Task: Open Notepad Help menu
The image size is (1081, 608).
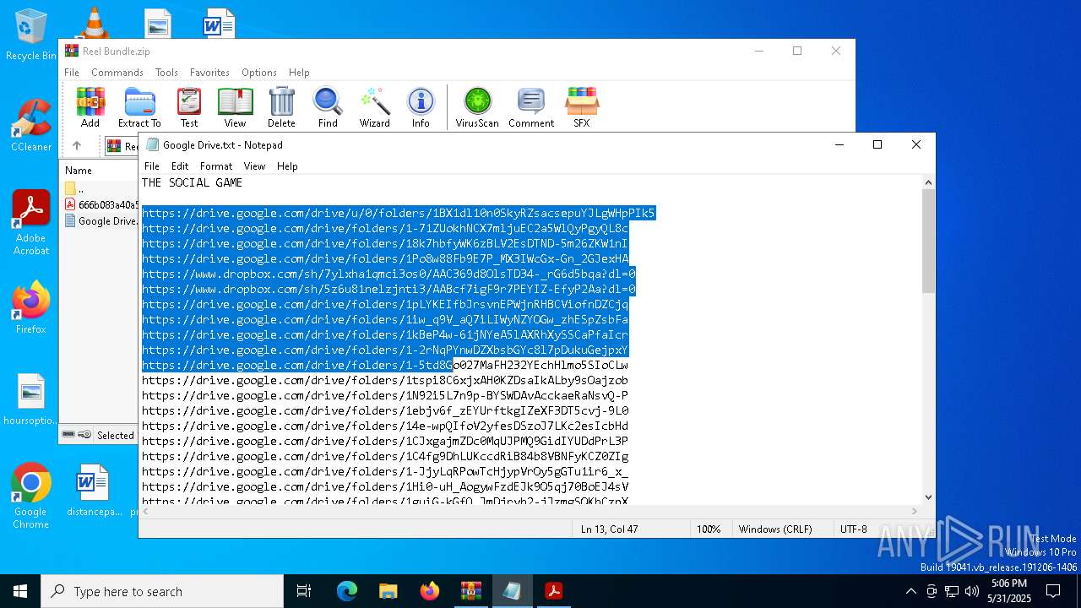Action: point(287,166)
